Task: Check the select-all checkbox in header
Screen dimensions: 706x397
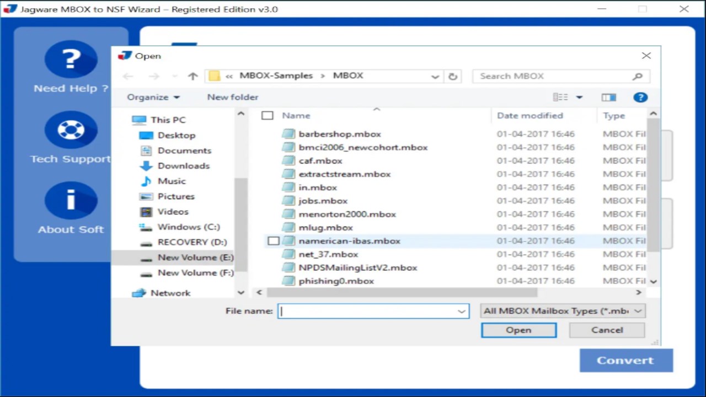Action: [268, 115]
